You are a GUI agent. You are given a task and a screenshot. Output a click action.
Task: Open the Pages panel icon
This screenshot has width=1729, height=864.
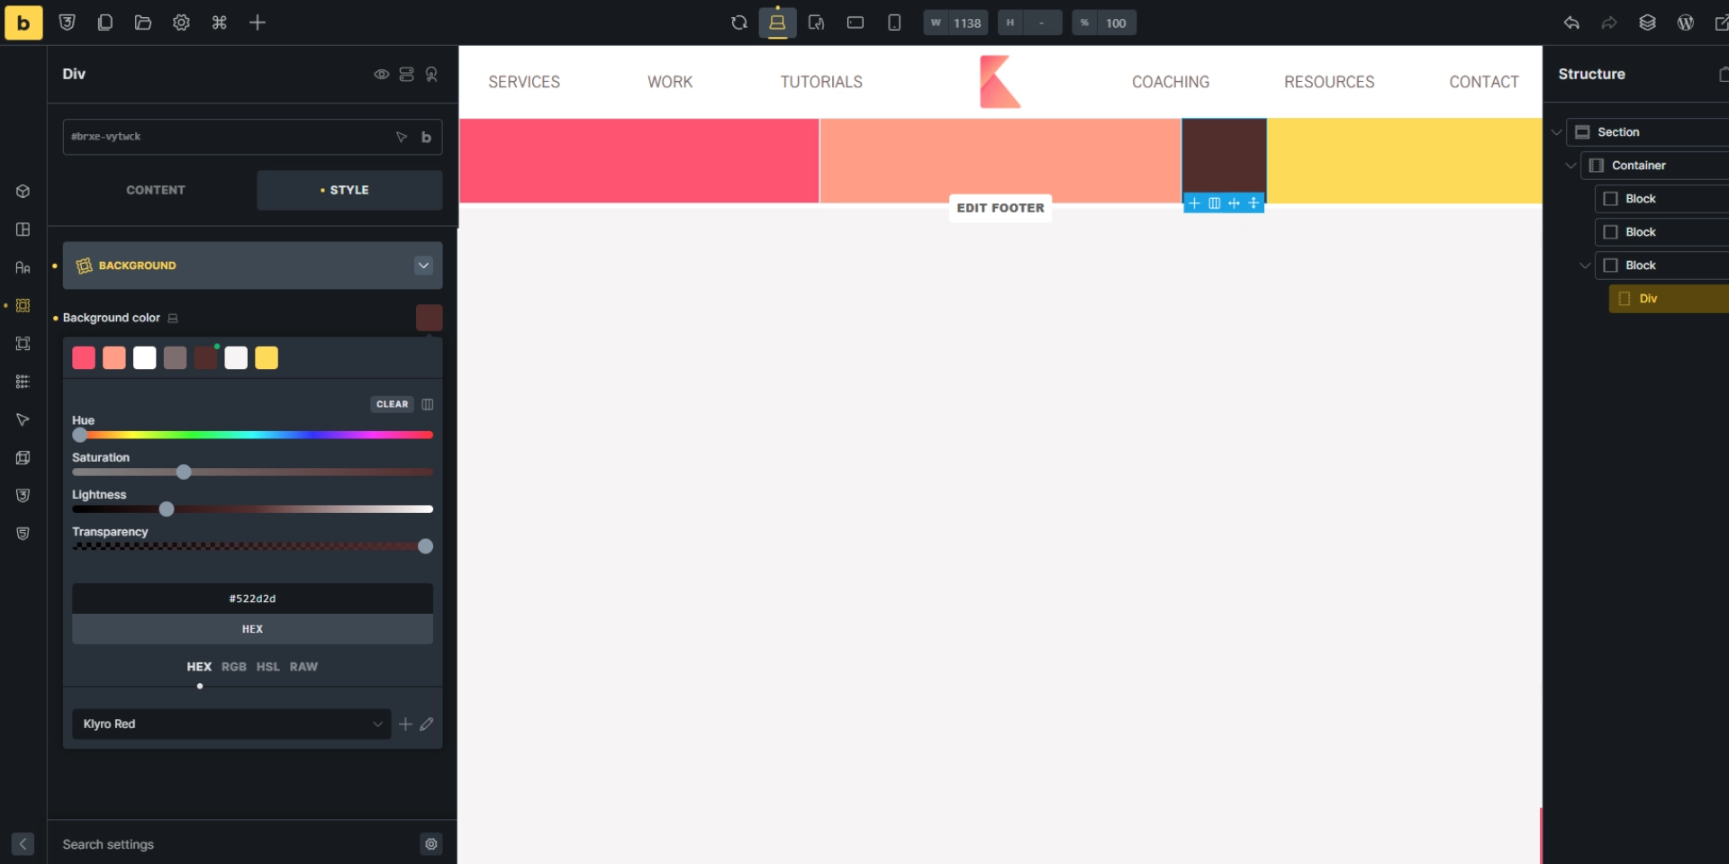point(105,22)
